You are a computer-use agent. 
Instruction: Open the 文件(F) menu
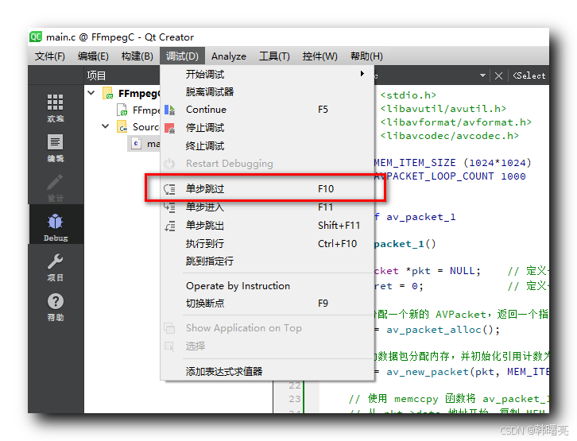pos(50,56)
